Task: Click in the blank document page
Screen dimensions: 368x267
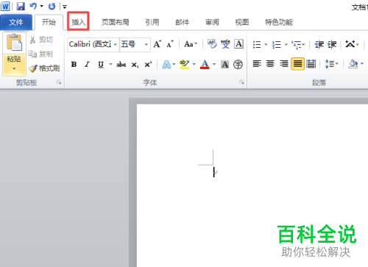Action: [252, 185]
